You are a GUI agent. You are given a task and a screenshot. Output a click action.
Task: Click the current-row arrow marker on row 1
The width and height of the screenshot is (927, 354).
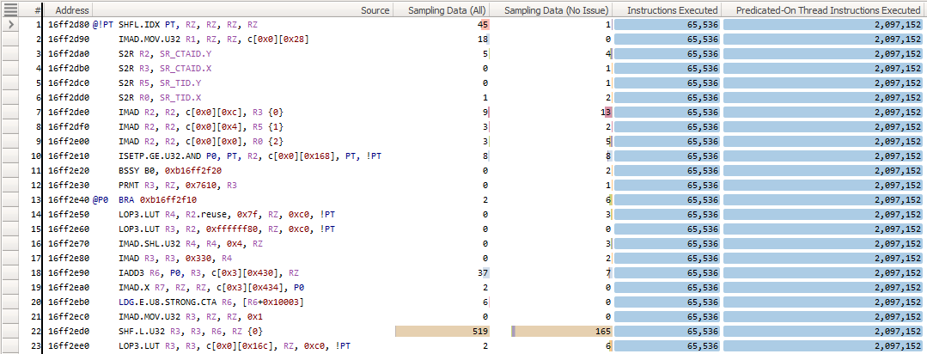tap(10, 25)
